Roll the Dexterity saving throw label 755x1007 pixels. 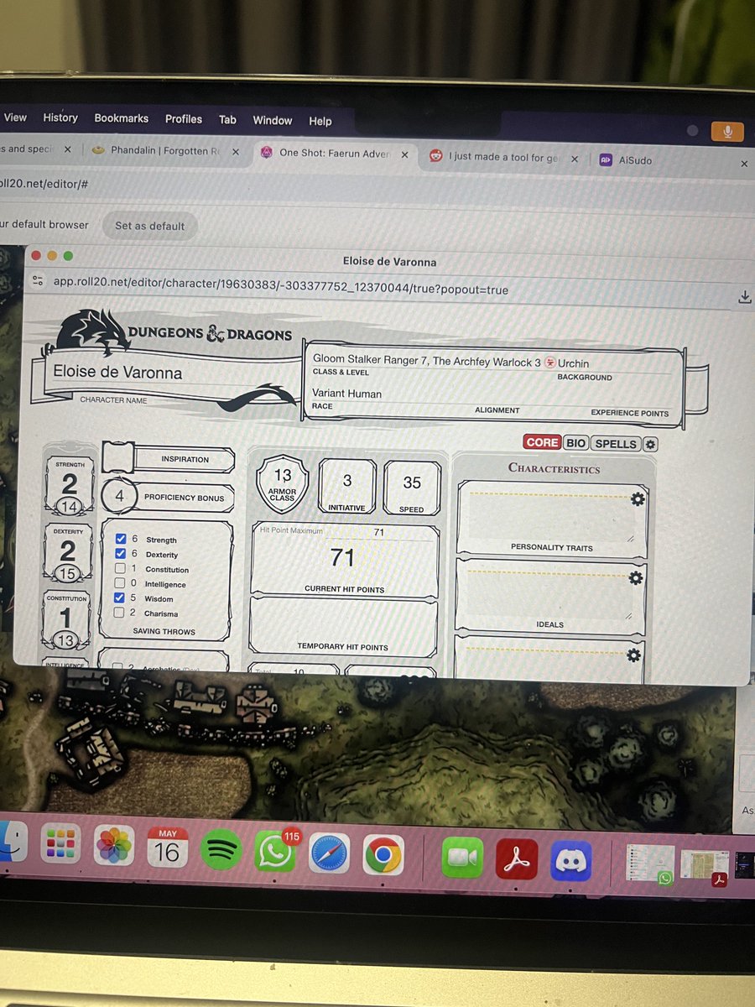(162, 555)
